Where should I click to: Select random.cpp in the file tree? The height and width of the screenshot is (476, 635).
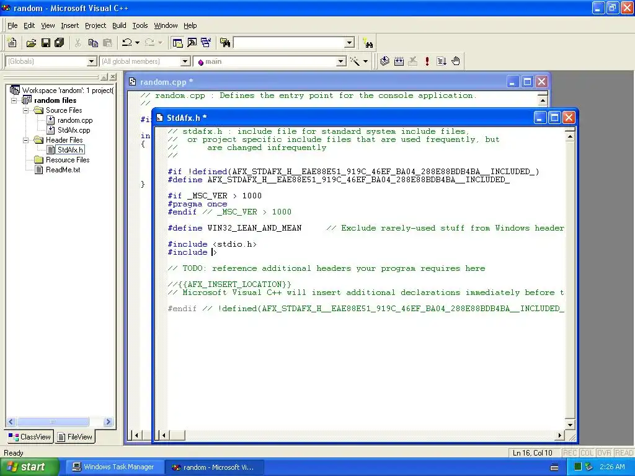point(75,120)
